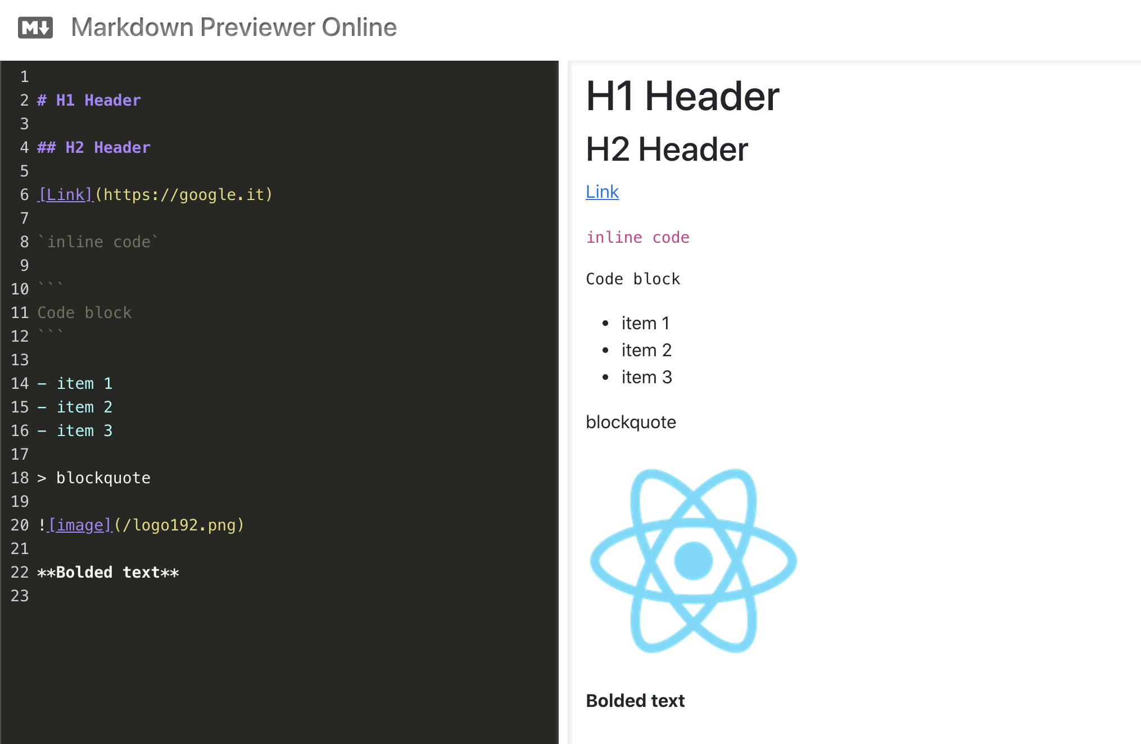
Task: Click [image] text in editor
Action: [x=80, y=525]
